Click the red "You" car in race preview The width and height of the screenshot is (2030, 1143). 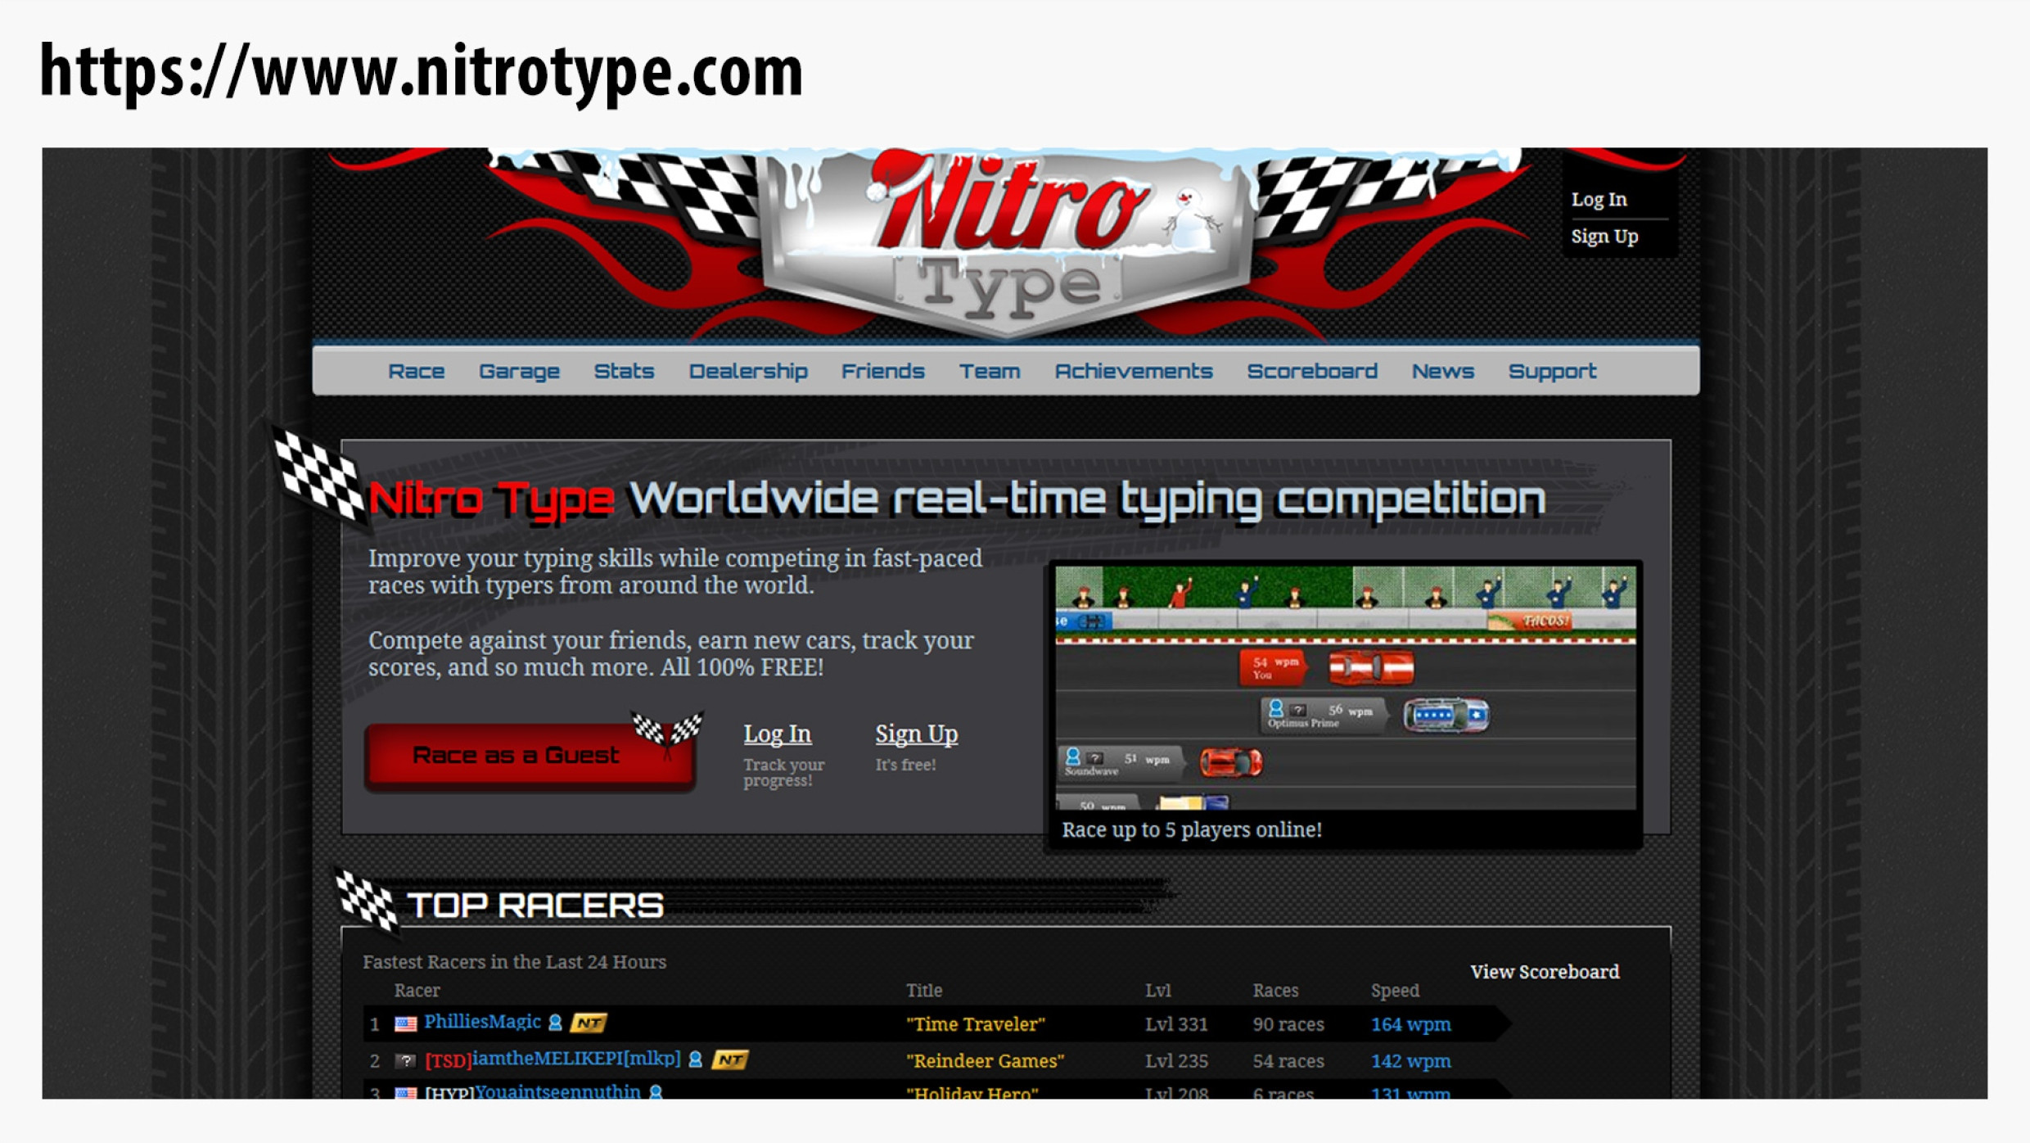pyautogui.click(x=1371, y=667)
